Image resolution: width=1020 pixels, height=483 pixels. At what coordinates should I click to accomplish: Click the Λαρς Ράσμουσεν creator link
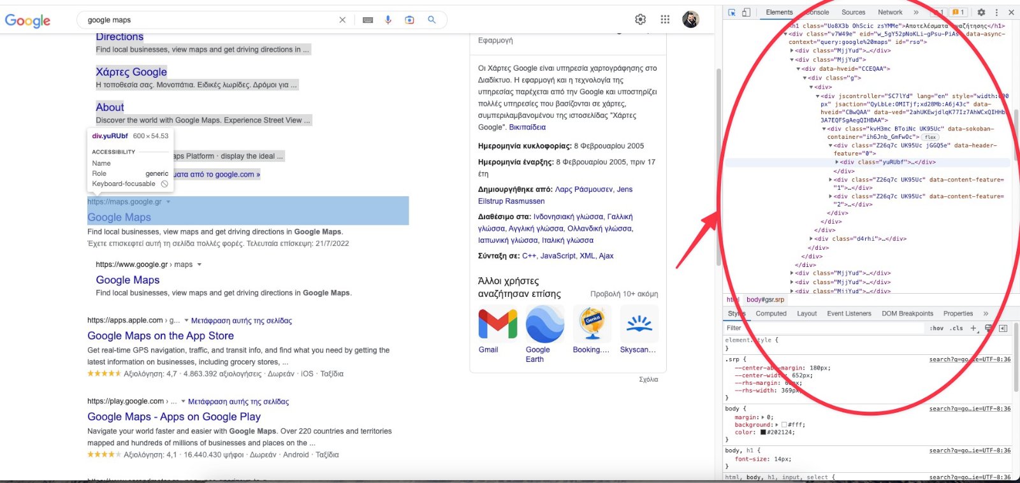pos(584,189)
